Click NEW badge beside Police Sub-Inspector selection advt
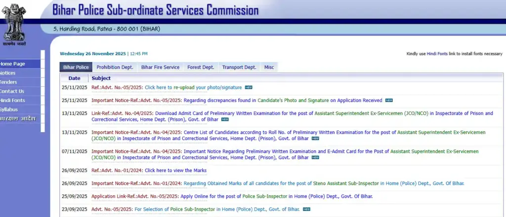The image size is (506, 217). coord(307,209)
